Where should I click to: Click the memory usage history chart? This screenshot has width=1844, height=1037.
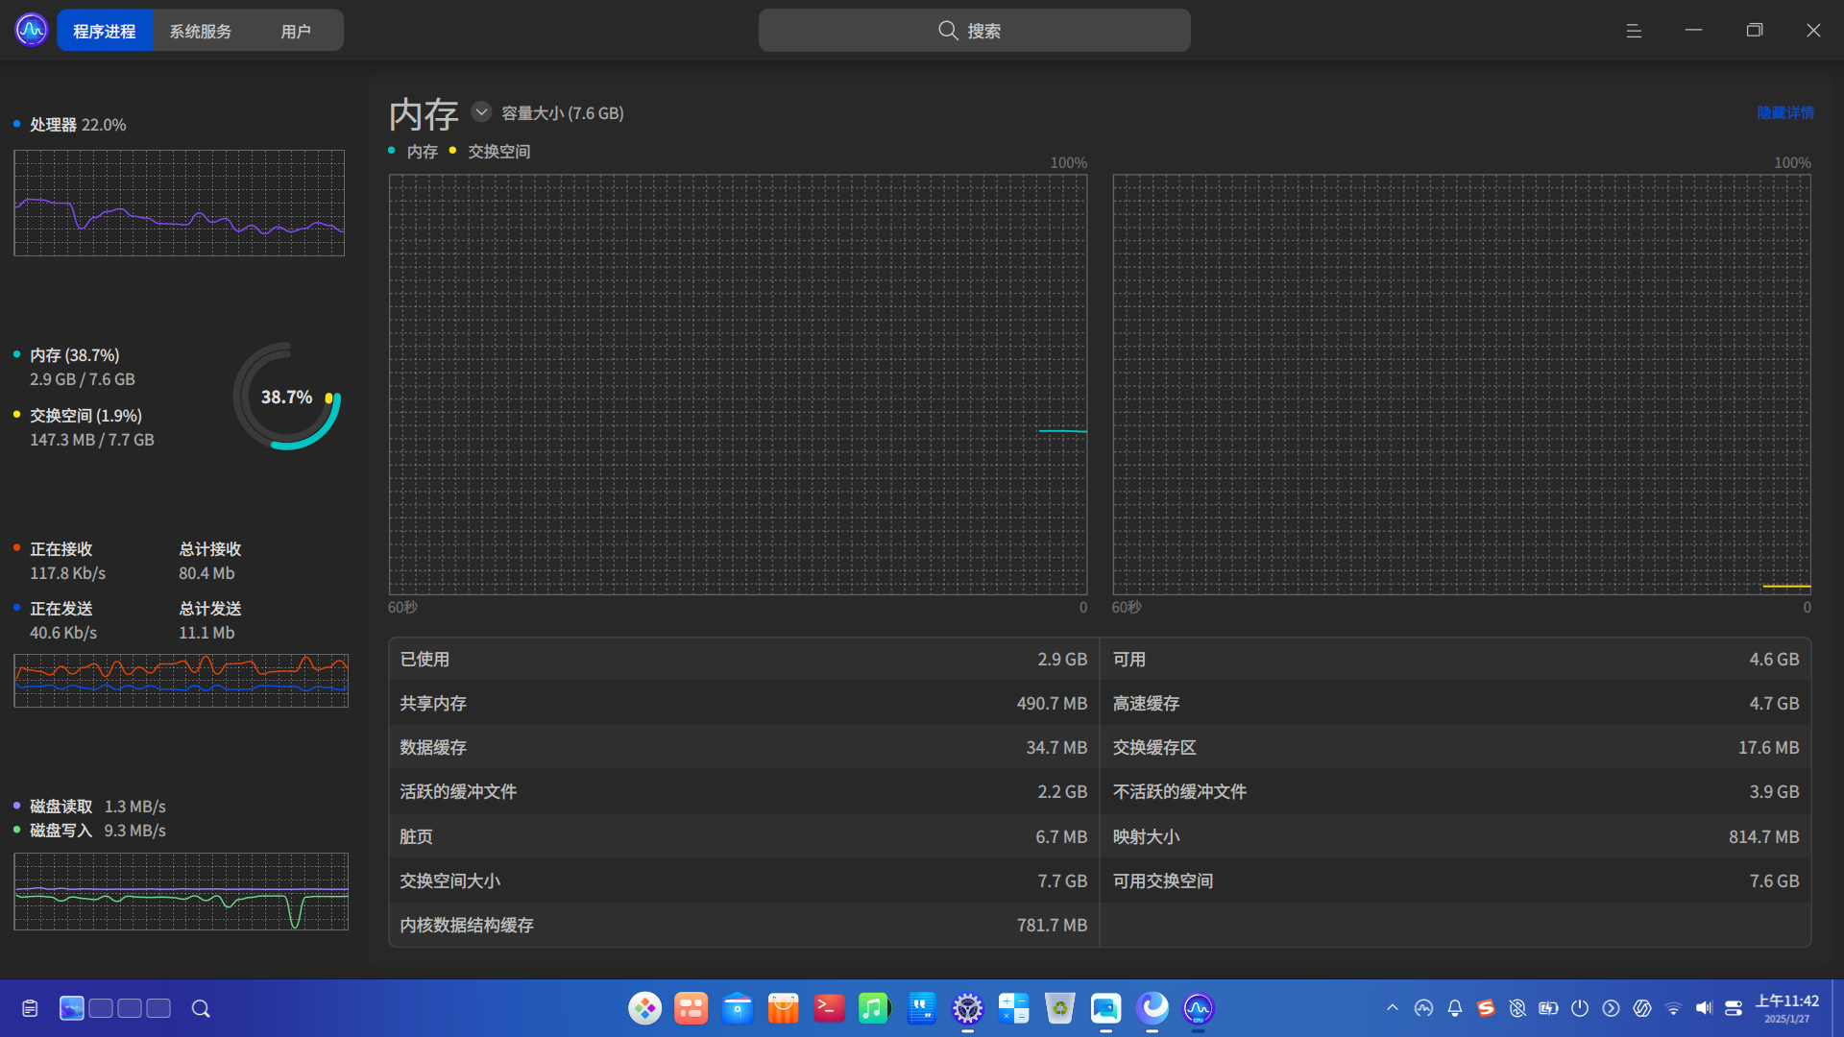[738, 384]
